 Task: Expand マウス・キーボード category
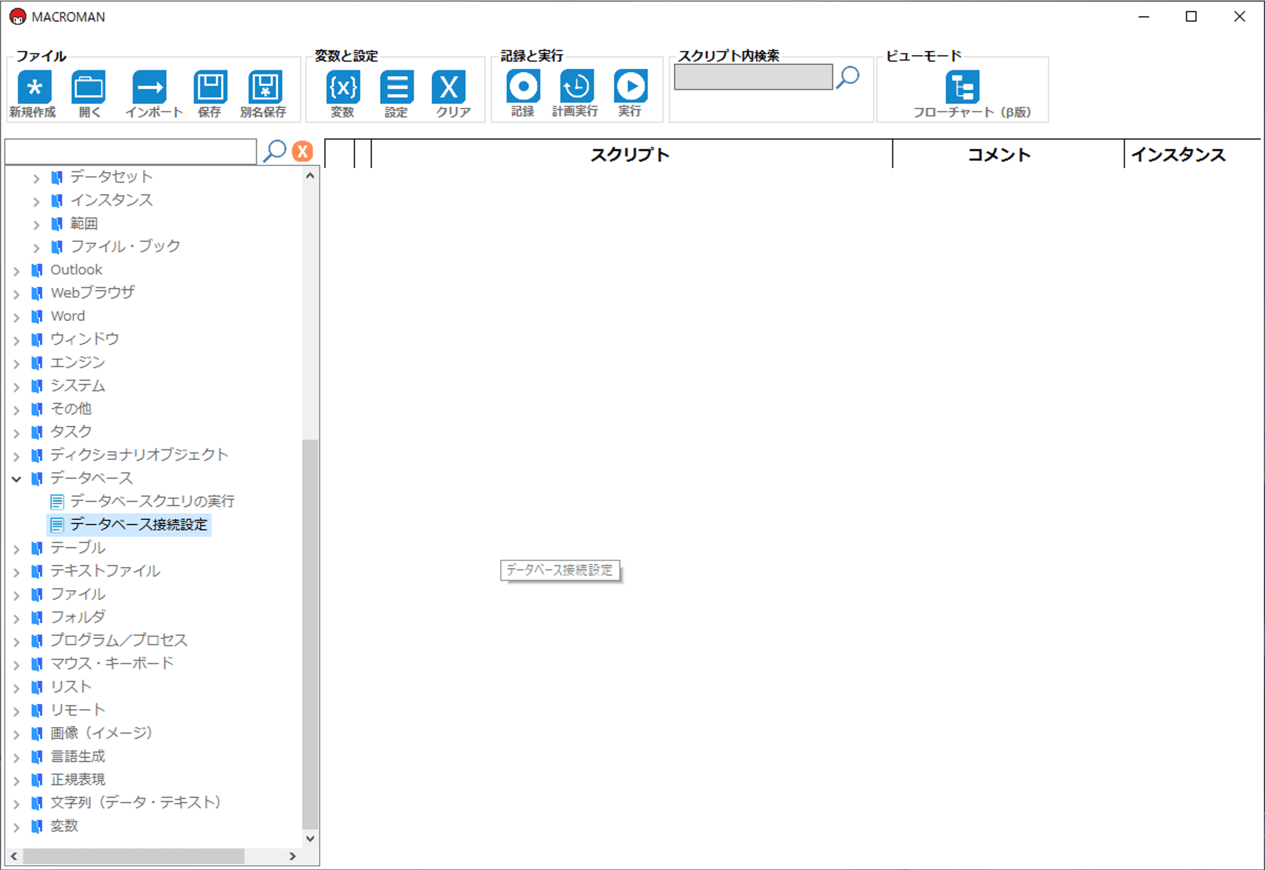16,665
